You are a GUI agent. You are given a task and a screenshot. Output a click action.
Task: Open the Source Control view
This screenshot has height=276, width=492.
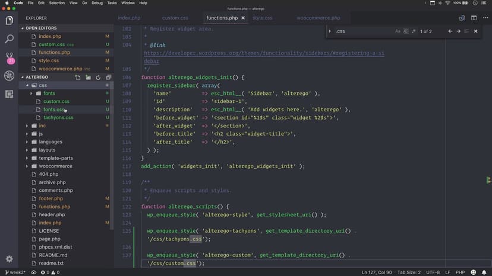tap(10, 57)
